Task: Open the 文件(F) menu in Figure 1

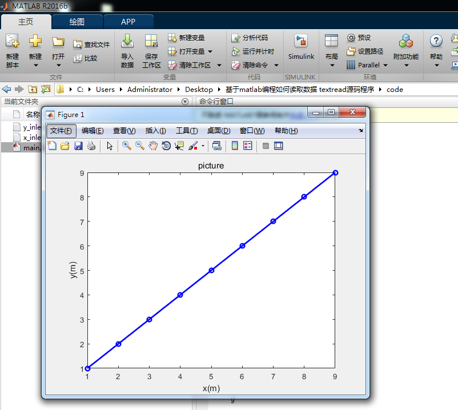Action: [61, 131]
